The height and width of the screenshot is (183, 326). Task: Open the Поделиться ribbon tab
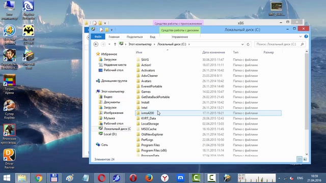click(134, 37)
